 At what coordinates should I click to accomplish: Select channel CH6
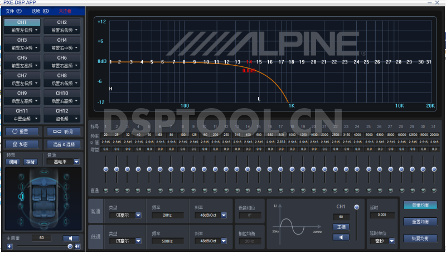[62, 58]
